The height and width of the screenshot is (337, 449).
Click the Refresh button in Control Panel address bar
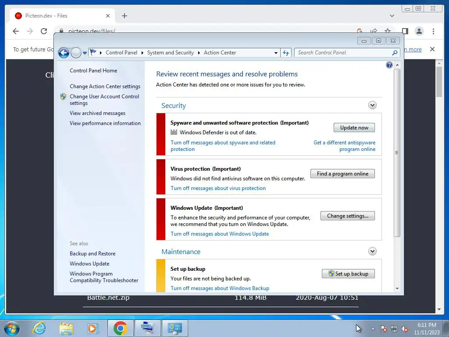[286, 53]
